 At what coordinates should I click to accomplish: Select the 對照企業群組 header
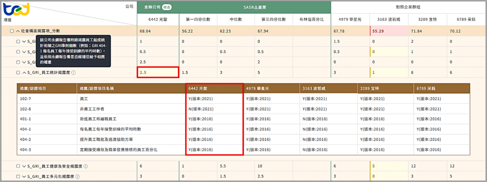409,7
